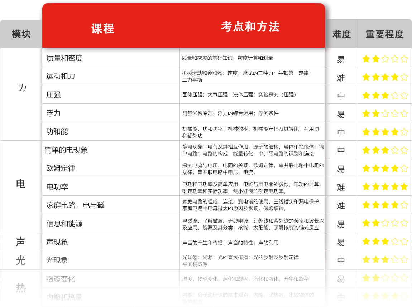
Task: Click the star rating for 物态变化
Action: point(385,278)
